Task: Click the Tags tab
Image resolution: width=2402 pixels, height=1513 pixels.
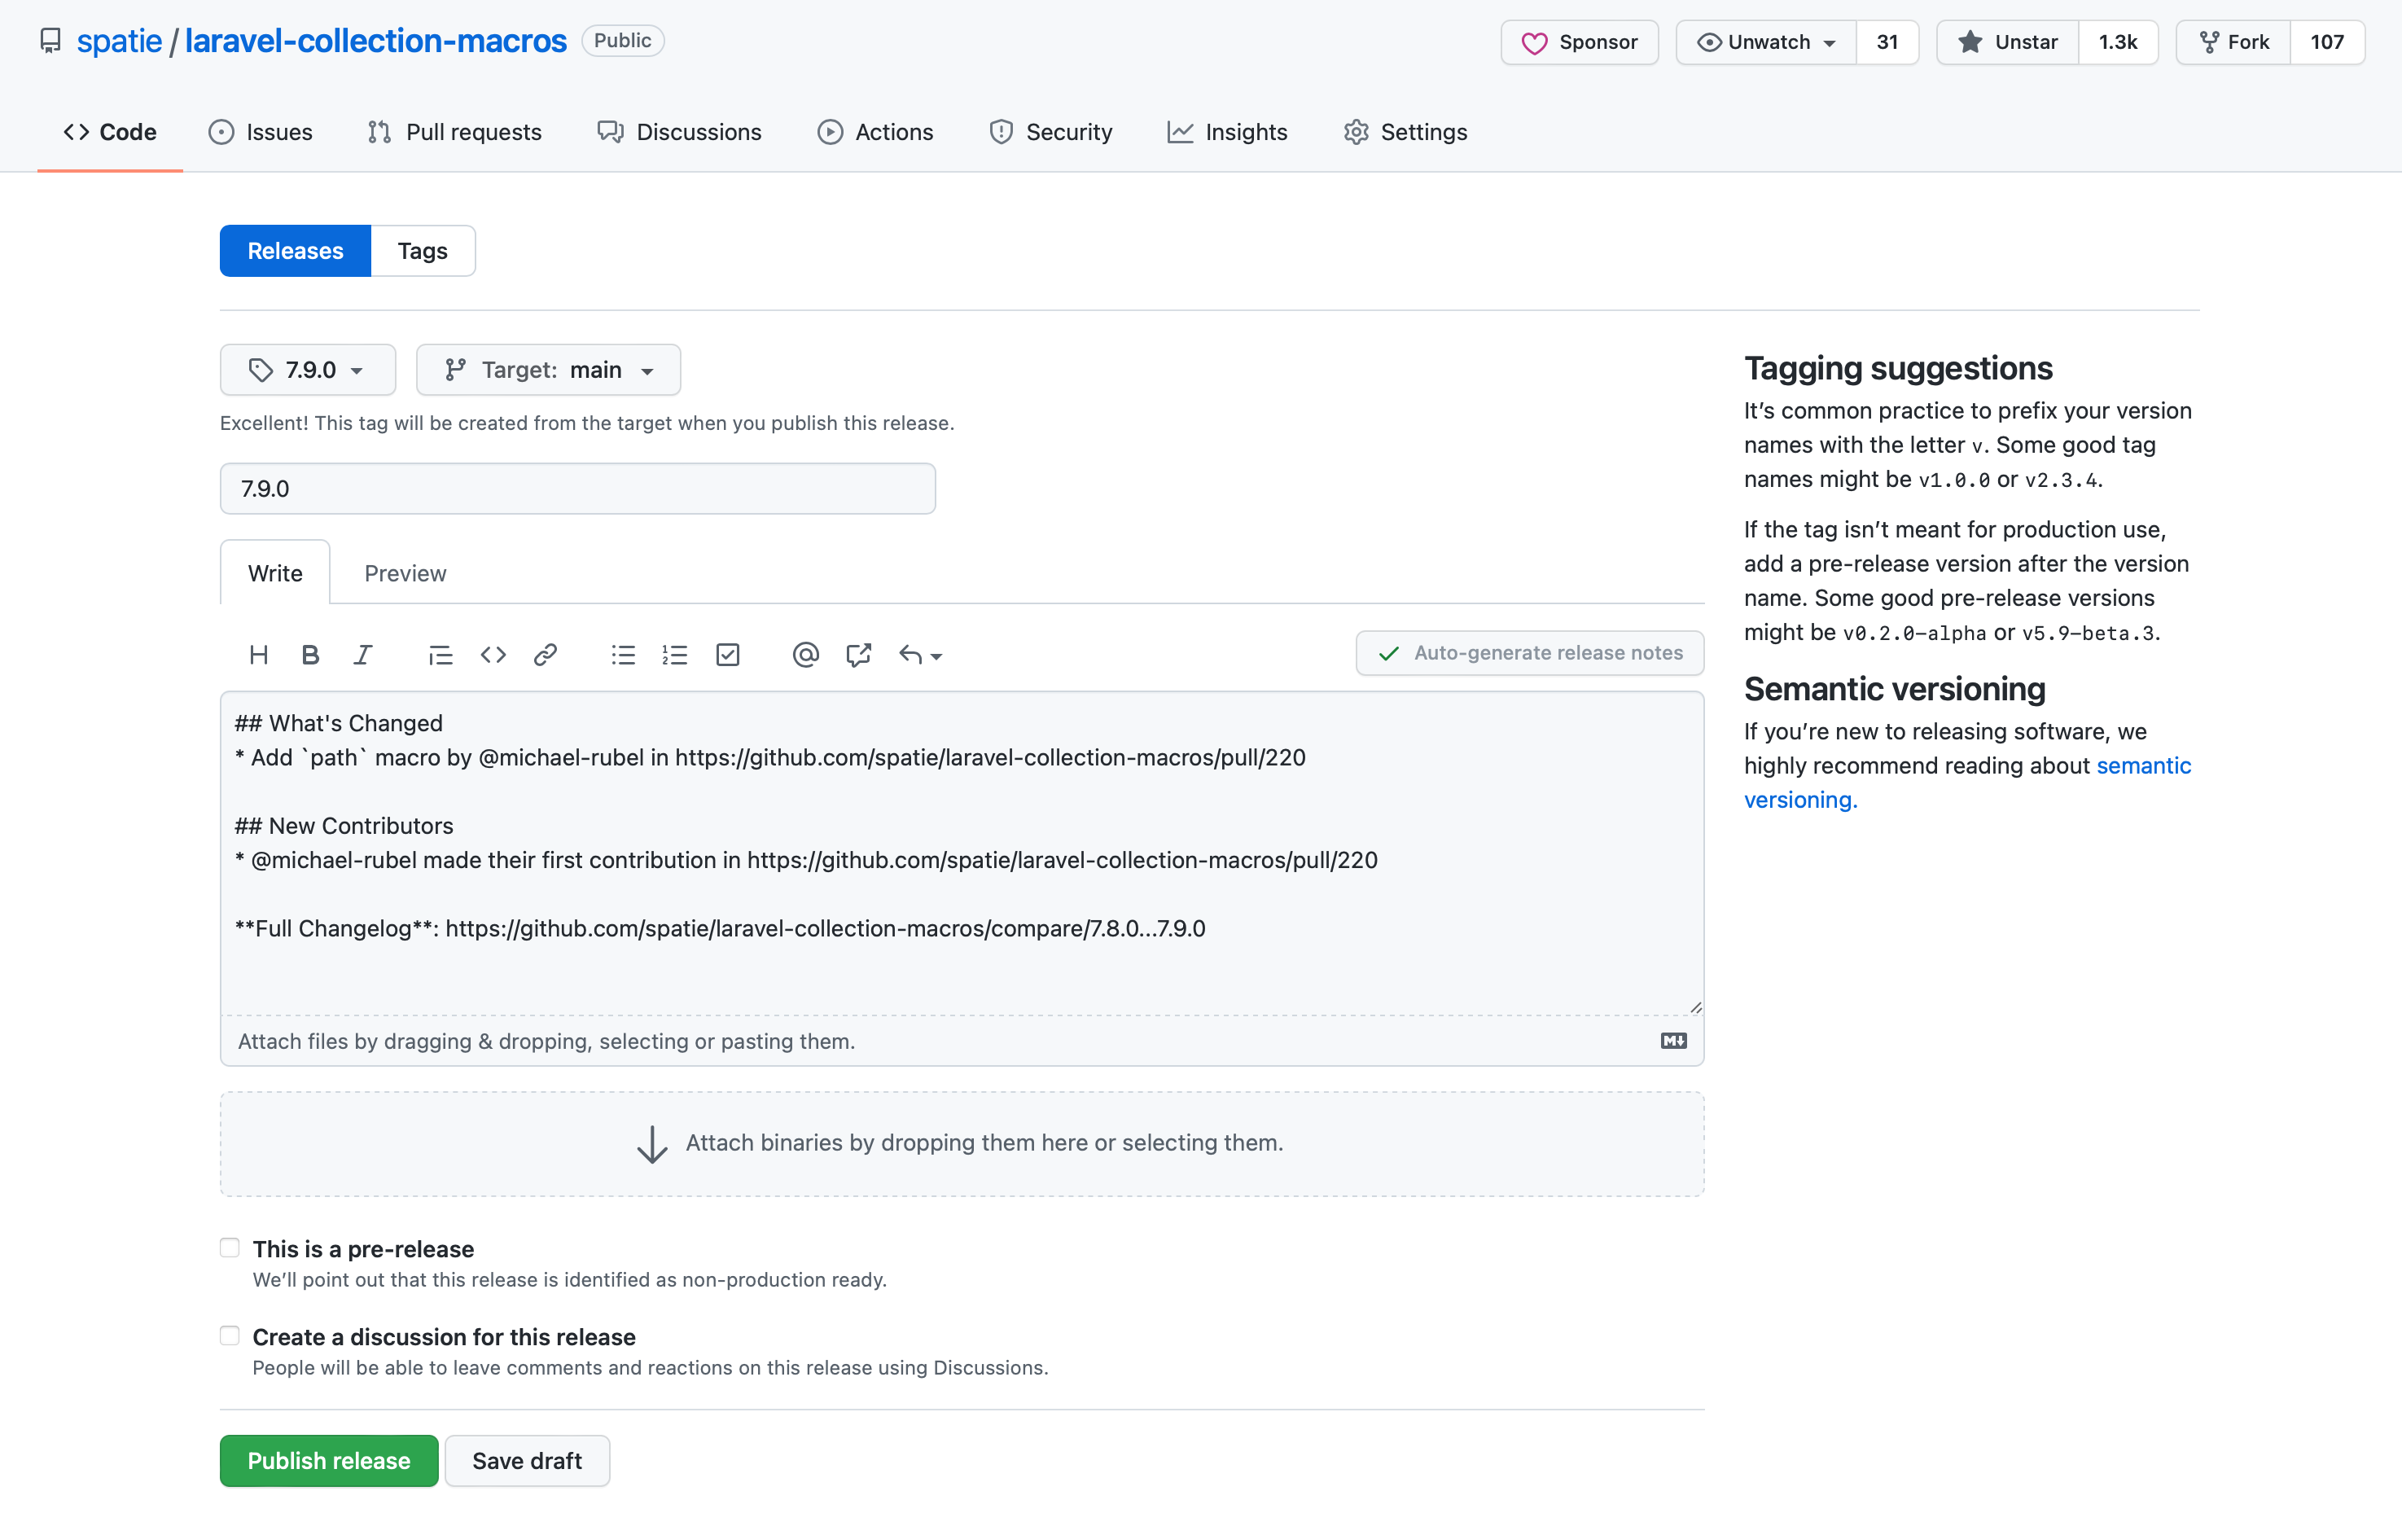Action: coord(422,251)
